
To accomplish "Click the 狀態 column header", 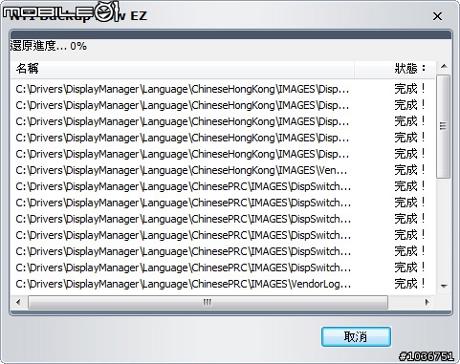I will (x=395, y=69).
